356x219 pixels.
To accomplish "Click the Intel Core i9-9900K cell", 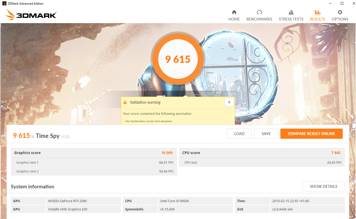I will point(195,201).
